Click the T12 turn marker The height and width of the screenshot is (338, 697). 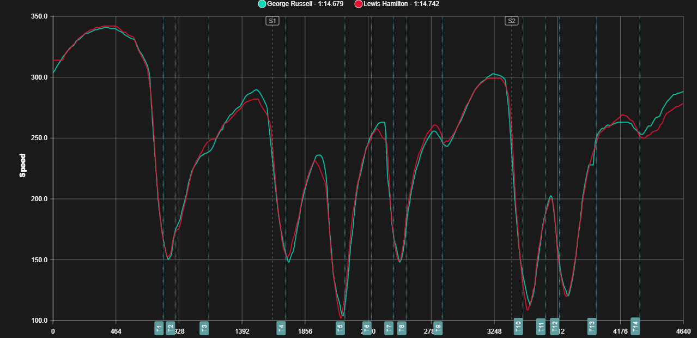[554, 327]
